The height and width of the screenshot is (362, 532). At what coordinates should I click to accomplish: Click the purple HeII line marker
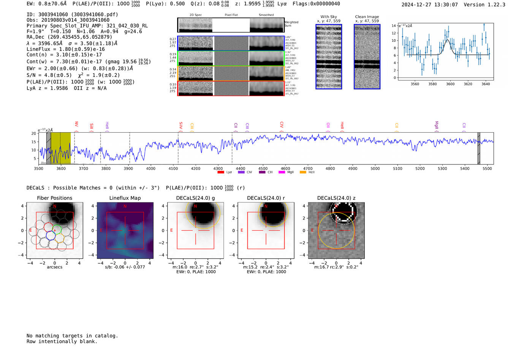[x=107, y=126]
